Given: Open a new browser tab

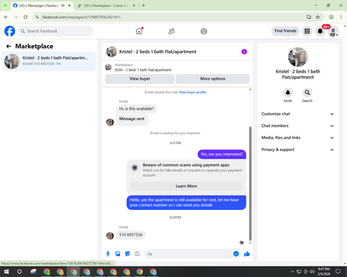Looking at the screenshot, I should pyautogui.click(x=144, y=6).
